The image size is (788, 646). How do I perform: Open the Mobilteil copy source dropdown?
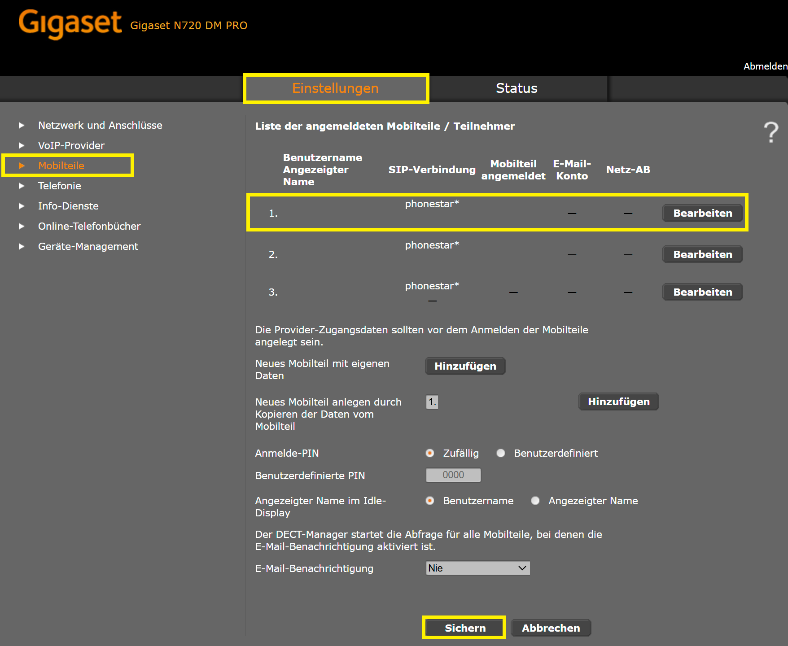click(x=432, y=402)
